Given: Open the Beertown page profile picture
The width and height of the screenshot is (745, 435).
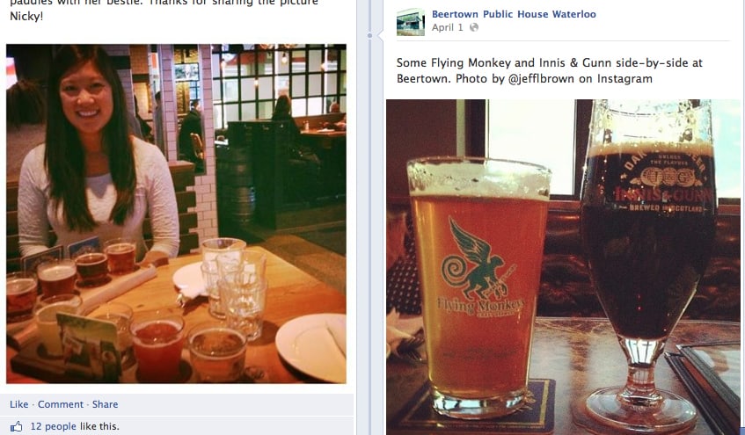Looking at the screenshot, I should (x=411, y=22).
